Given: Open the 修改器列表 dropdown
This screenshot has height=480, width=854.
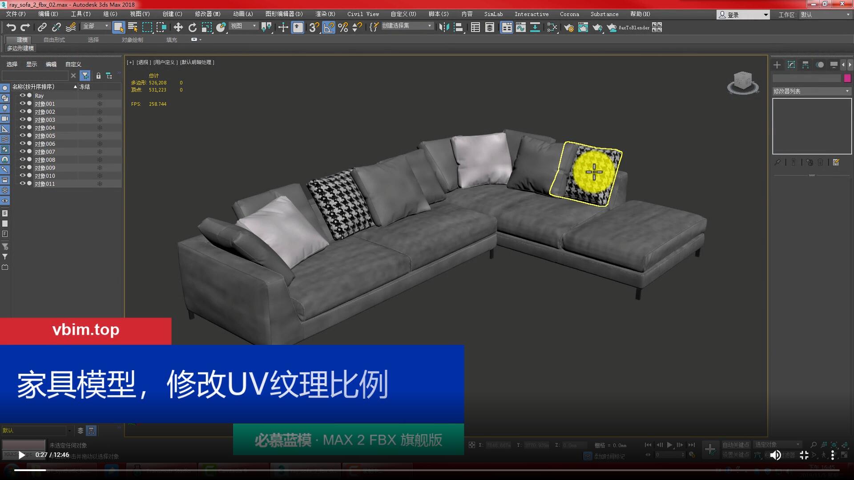Looking at the screenshot, I should click(811, 91).
